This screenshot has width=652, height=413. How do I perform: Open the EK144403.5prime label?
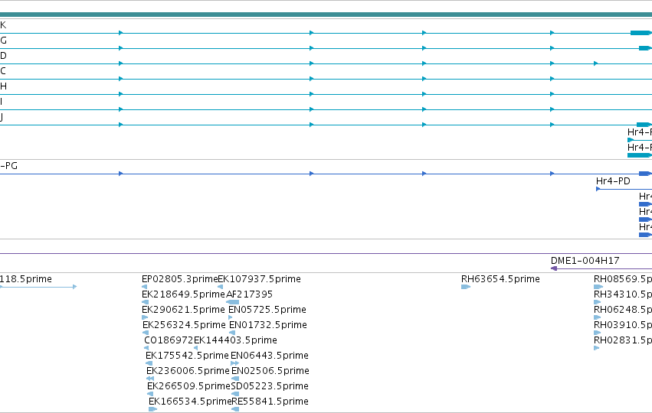pos(235,340)
